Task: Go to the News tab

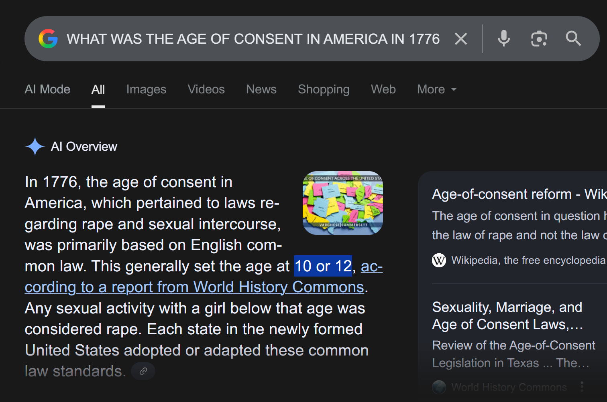Action: click(x=261, y=89)
